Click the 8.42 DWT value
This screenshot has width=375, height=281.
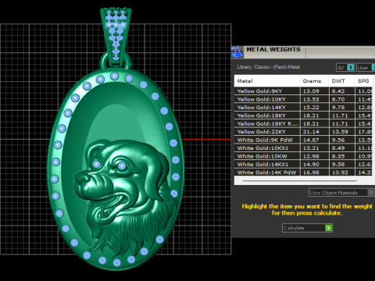click(x=338, y=91)
